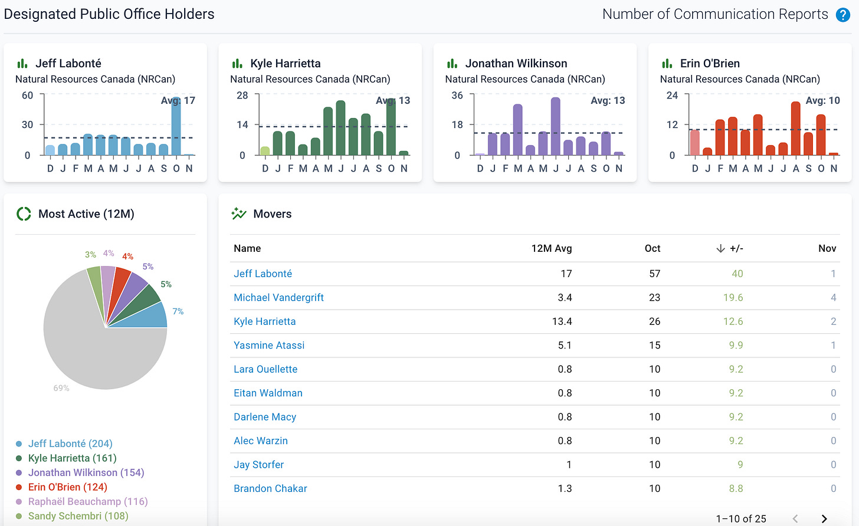Open Eitan Waldman link
Image resolution: width=859 pixels, height=526 pixels.
(x=268, y=393)
